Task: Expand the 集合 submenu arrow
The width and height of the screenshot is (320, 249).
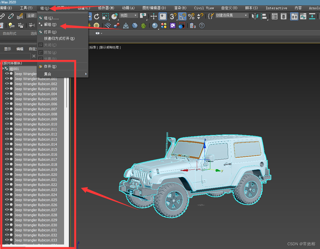Action: click(x=86, y=74)
